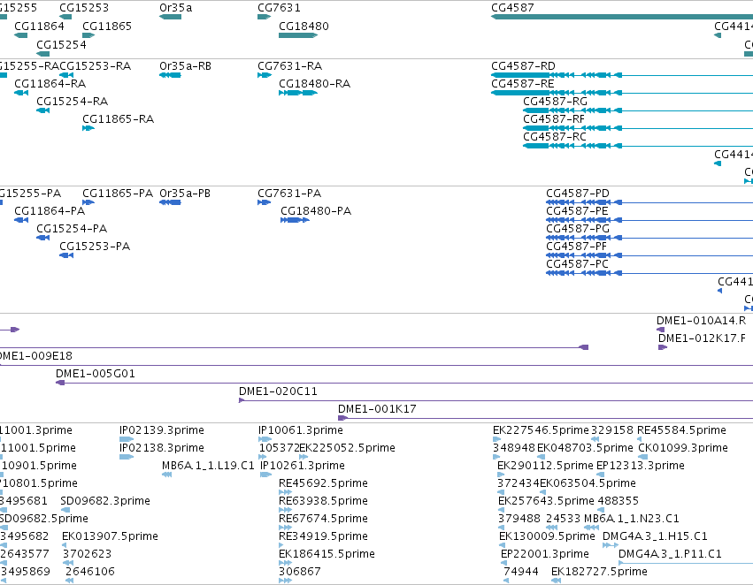Select protein CG11864-PA label
Image resolution: width=753 pixels, height=585 pixels.
click(50, 211)
